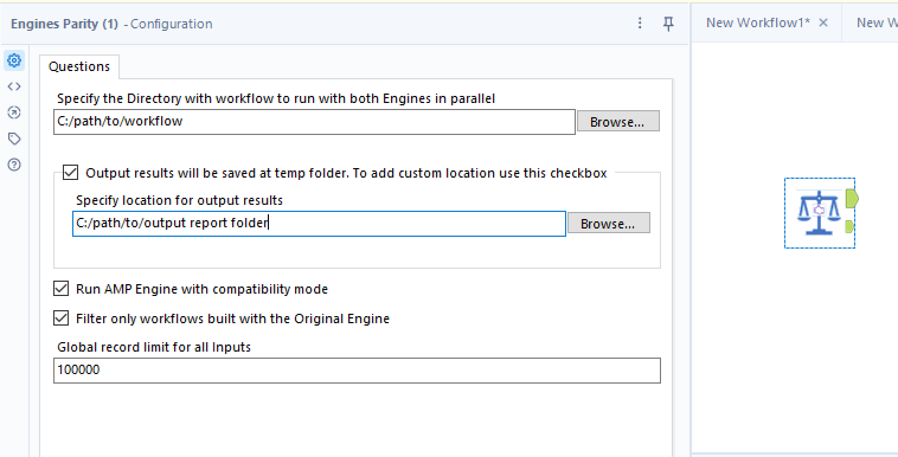898x457 pixels.
Task: Select the XML code view icon
Action: [x=14, y=86]
